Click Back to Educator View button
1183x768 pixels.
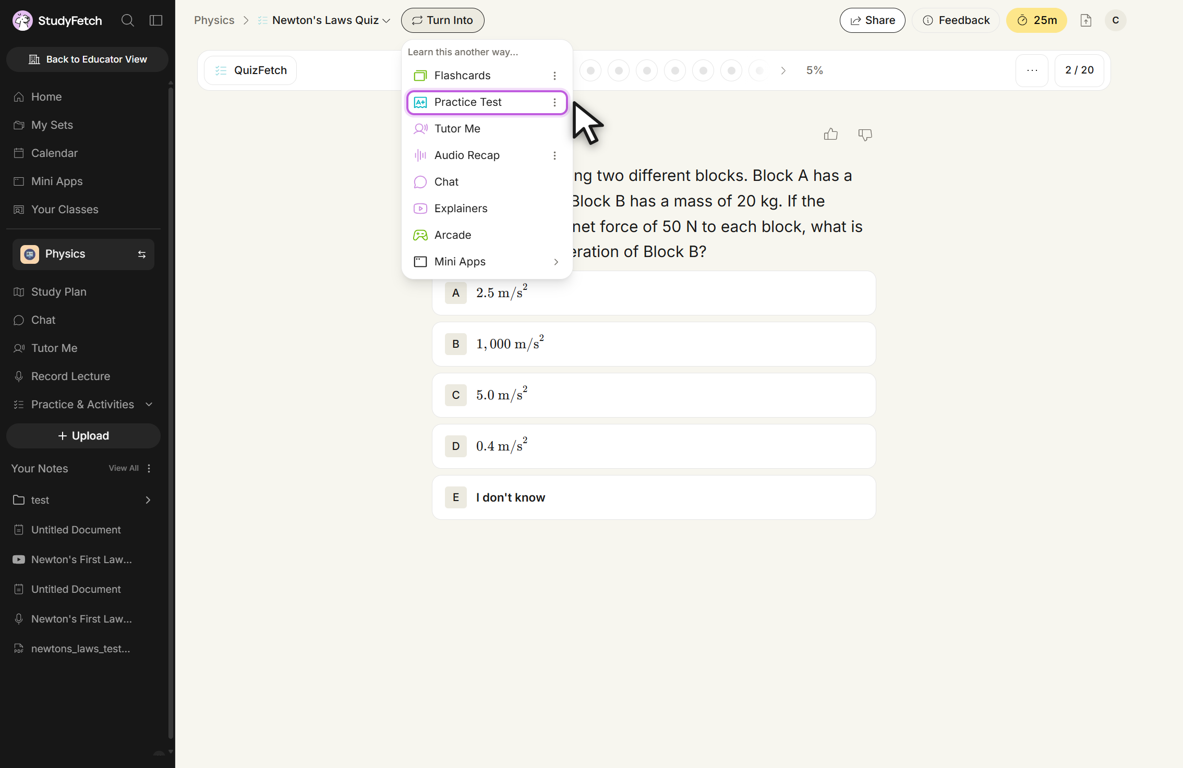tap(87, 59)
